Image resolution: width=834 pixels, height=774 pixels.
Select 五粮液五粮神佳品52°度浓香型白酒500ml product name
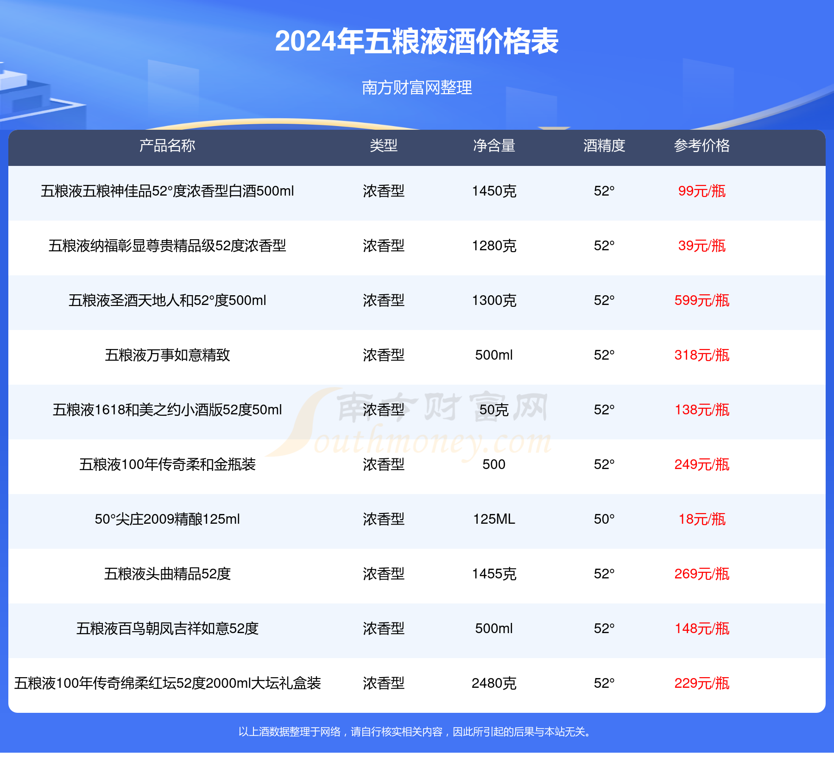[x=167, y=191]
